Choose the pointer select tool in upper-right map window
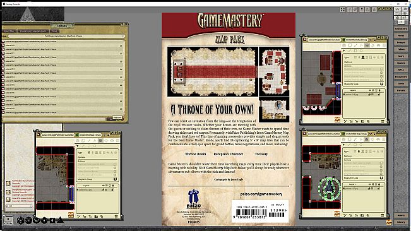Viewport: 411px width, 231px height. click(x=344, y=50)
